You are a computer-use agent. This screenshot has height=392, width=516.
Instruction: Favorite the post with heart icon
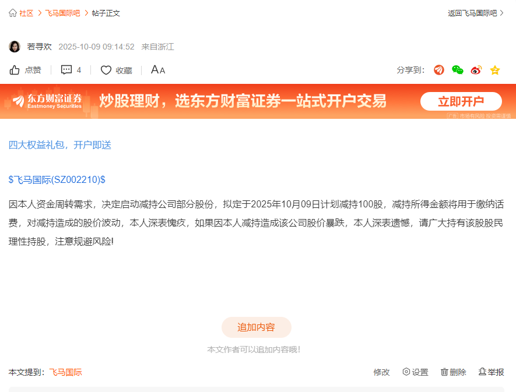[106, 70]
